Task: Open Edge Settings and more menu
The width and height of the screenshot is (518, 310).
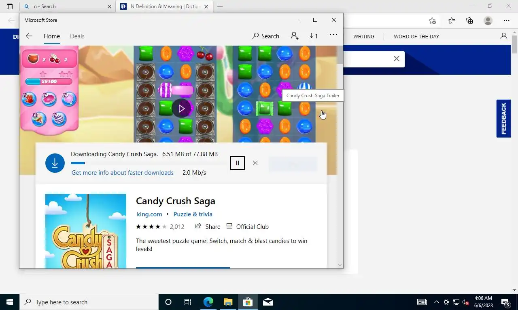Action: (x=507, y=21)
